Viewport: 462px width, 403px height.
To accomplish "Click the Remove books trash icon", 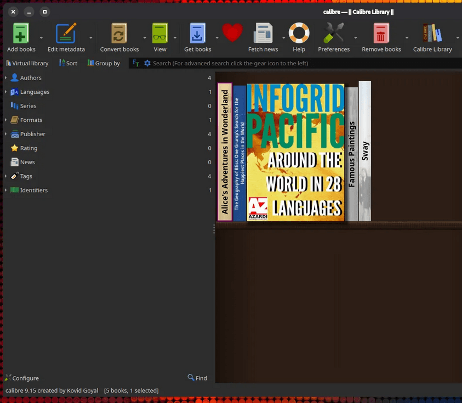I will pyautogui.click(x=381, y=33).
